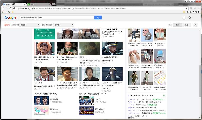Open the Google account avatar
The height and width of the screenshot is (120, 202).
190,17
